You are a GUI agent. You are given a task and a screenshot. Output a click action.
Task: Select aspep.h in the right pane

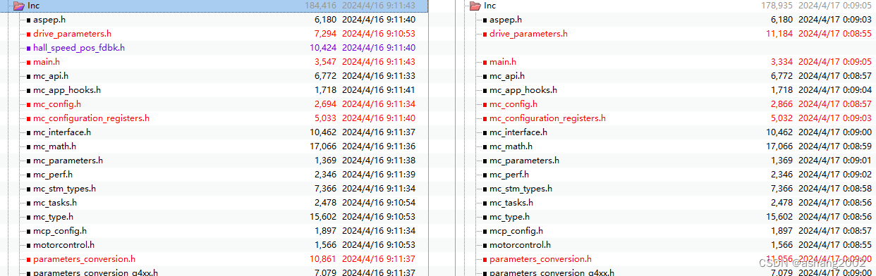click(x=506, y=20)
